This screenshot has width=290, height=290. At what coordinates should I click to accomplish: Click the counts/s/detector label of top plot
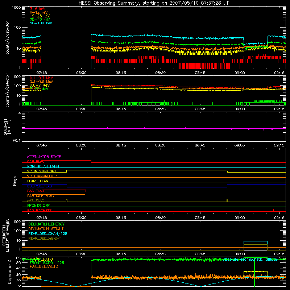pos(7,38)
